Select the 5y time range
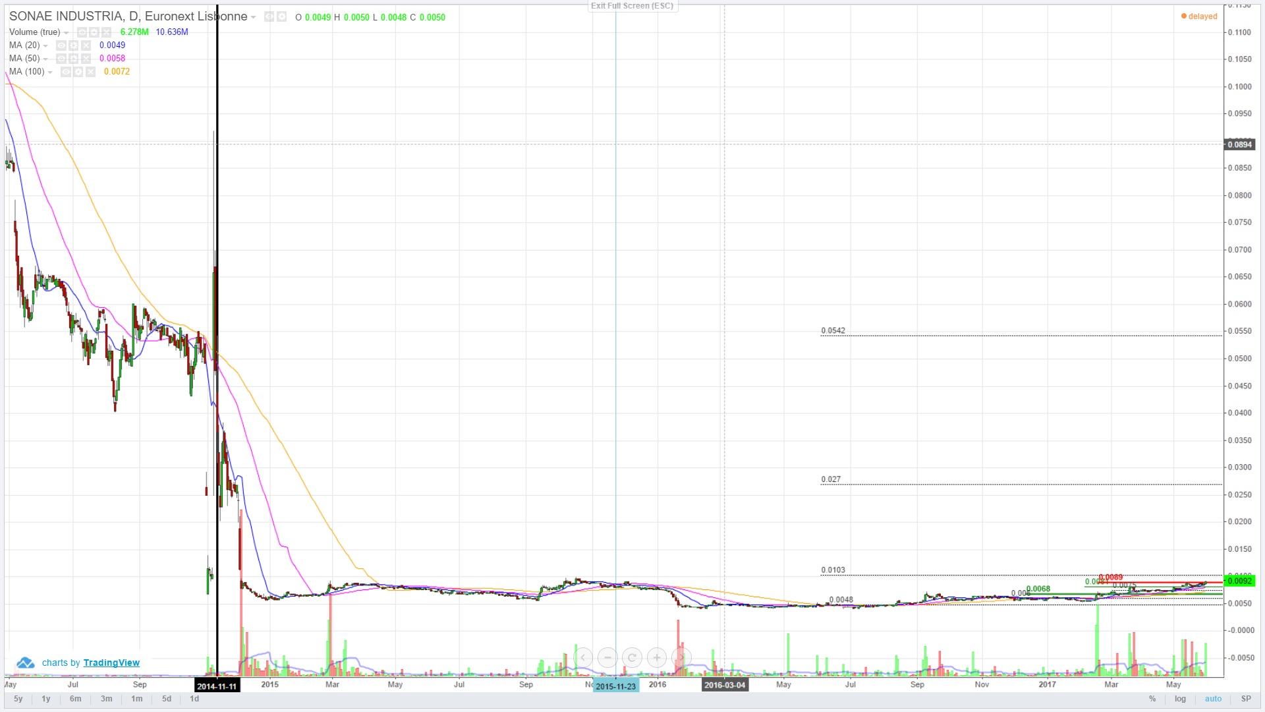The image size is (1265, 712). [x=18, y=699]
